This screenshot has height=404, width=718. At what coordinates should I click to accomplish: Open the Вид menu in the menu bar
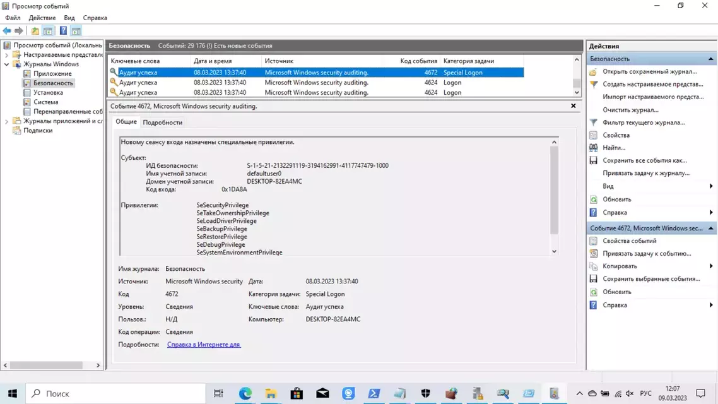69,18
